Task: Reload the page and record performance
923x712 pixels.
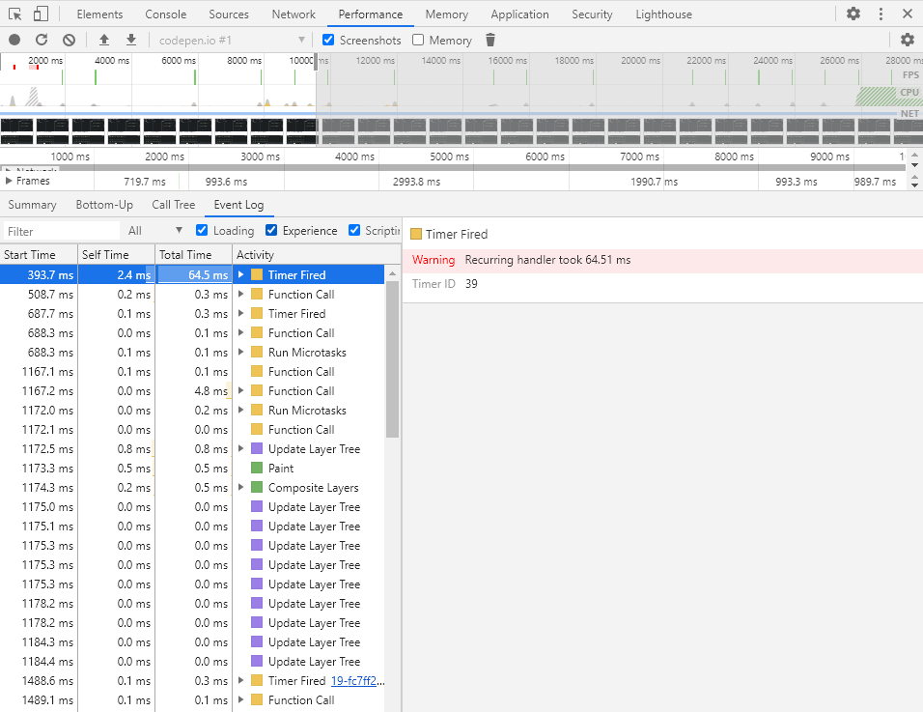Action: (x=41, y=40)
